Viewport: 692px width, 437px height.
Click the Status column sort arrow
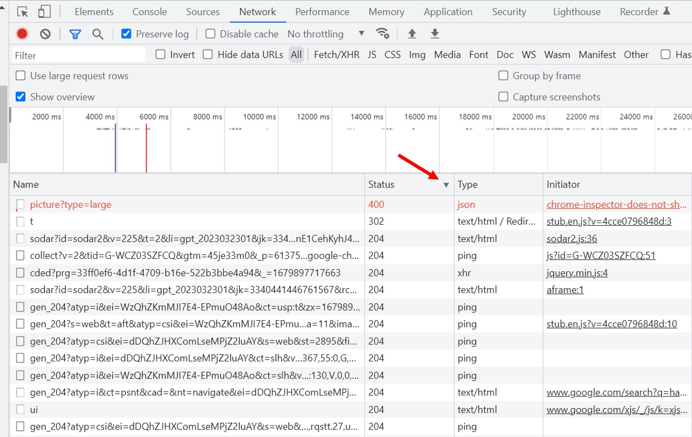[446, 185]
